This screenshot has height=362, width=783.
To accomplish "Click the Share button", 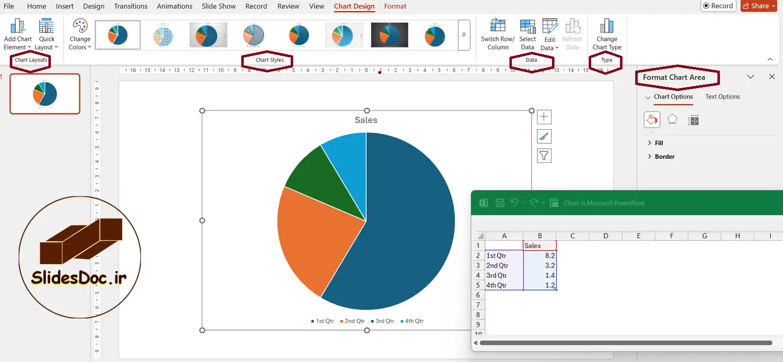I will (x=759, y=6).
